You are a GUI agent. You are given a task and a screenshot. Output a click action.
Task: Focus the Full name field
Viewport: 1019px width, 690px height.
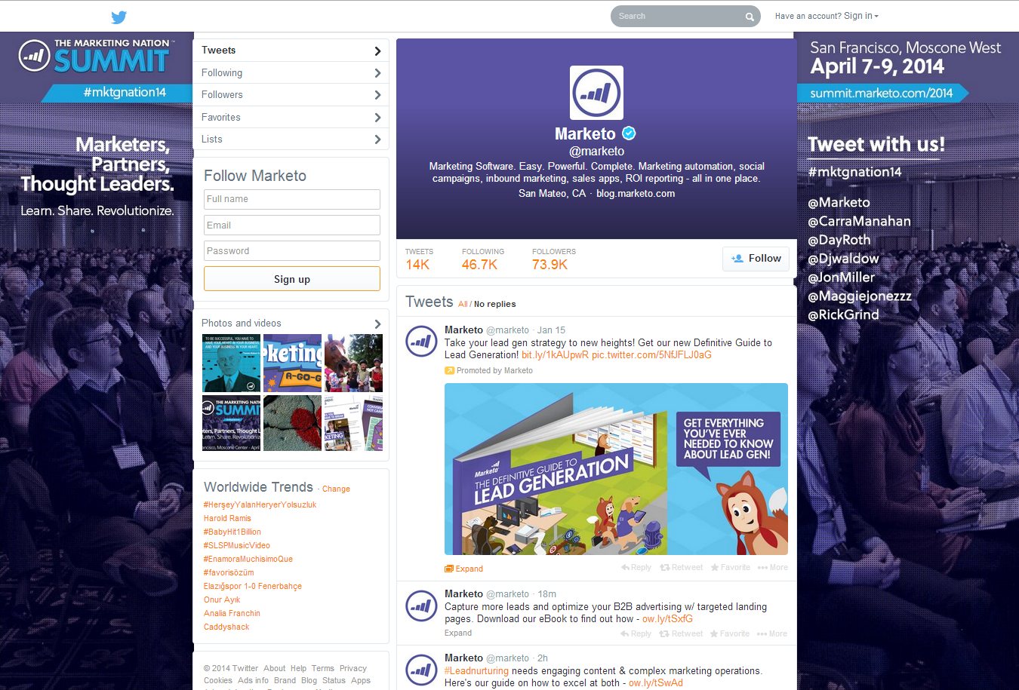click(x=292, y=199)
